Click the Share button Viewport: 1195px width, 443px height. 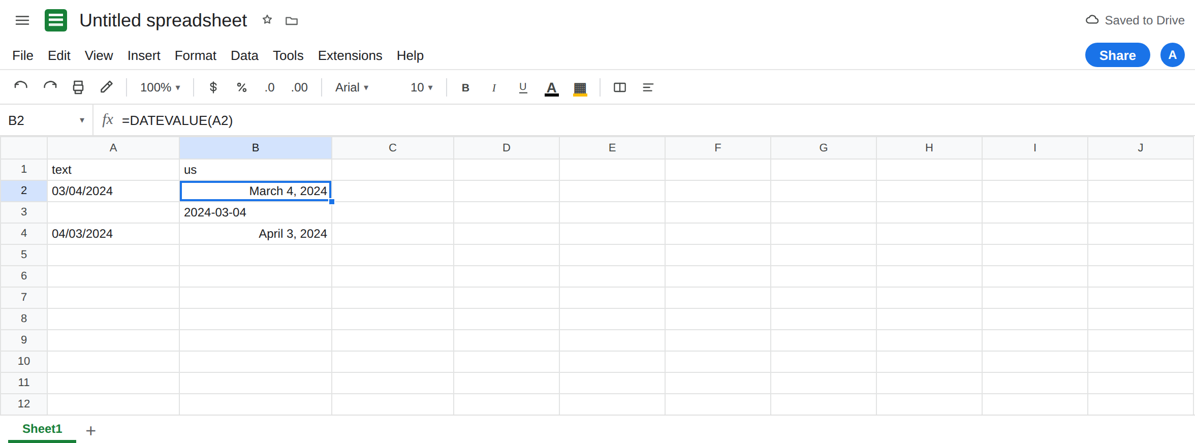[x=1117, y=55]
